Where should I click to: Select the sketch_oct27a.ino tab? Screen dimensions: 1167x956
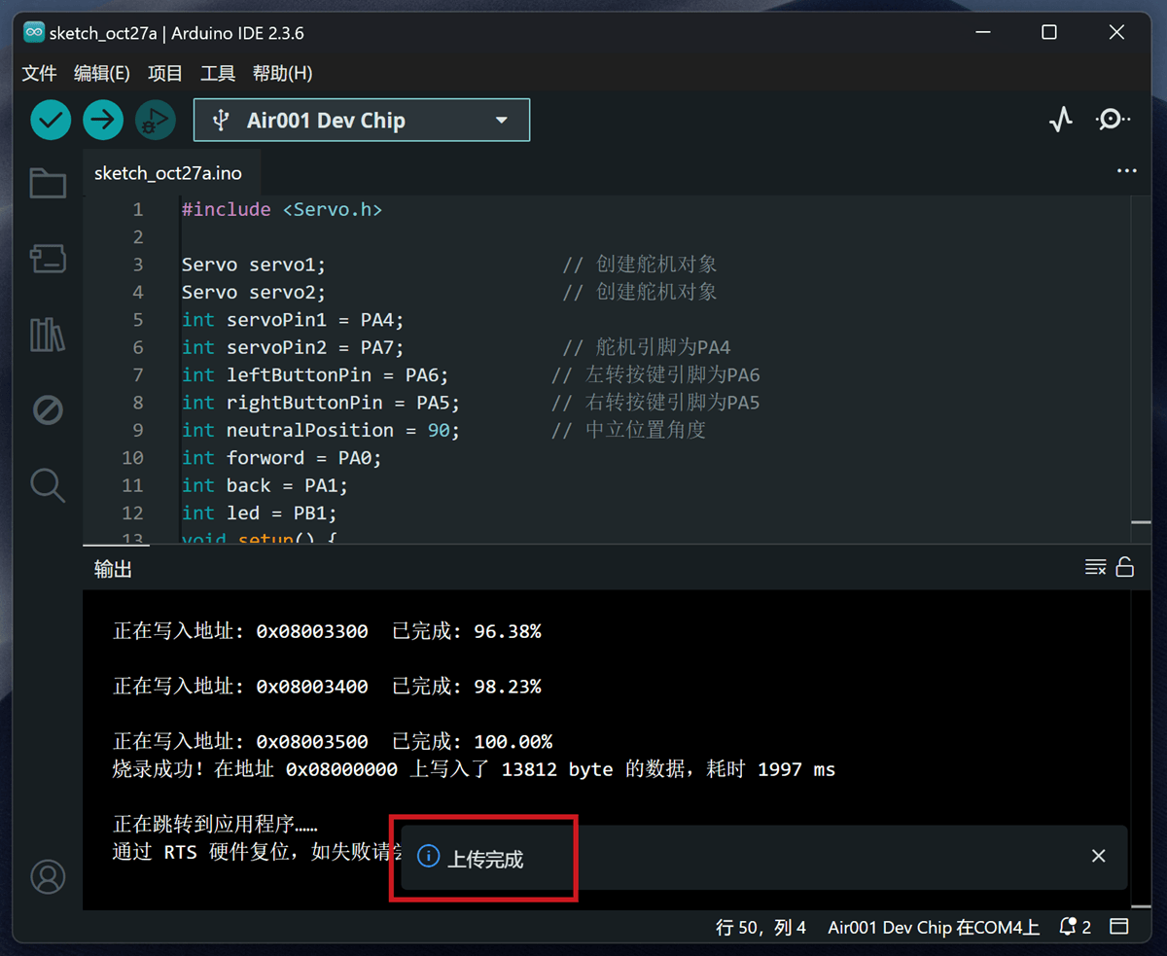pos(168,173)
